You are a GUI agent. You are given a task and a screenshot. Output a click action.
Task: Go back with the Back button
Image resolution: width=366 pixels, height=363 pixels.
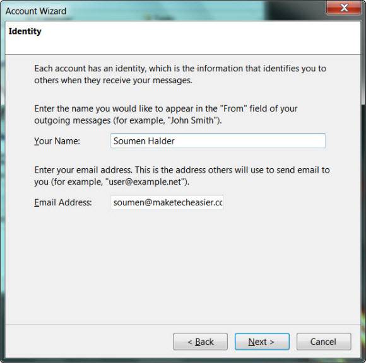pos(200,342)
